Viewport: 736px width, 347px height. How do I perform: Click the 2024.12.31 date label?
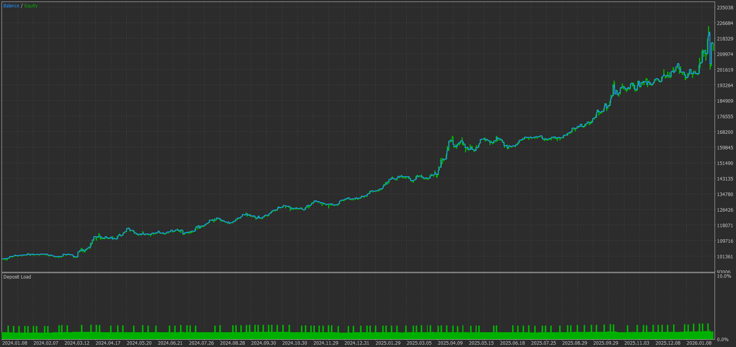point(357,343)
